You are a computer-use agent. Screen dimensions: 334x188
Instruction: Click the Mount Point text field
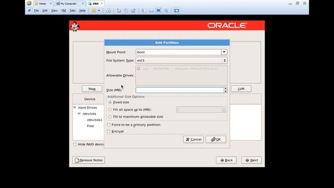pos(178,52)
